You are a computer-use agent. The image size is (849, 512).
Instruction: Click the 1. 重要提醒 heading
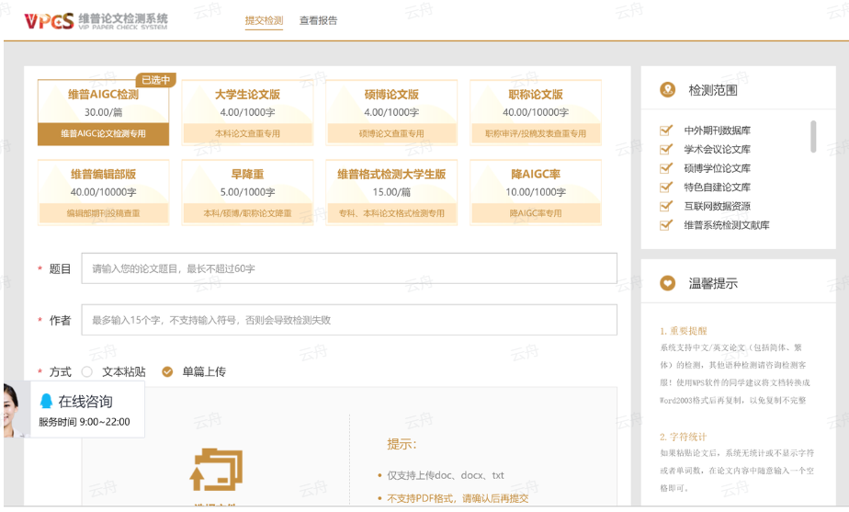click(x=684, y=331)
